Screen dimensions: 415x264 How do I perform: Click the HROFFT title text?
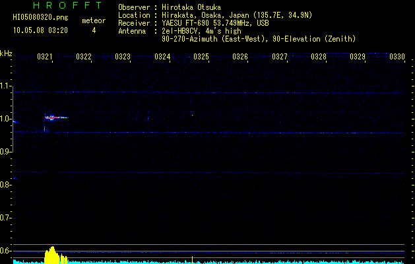click(67, 5)
